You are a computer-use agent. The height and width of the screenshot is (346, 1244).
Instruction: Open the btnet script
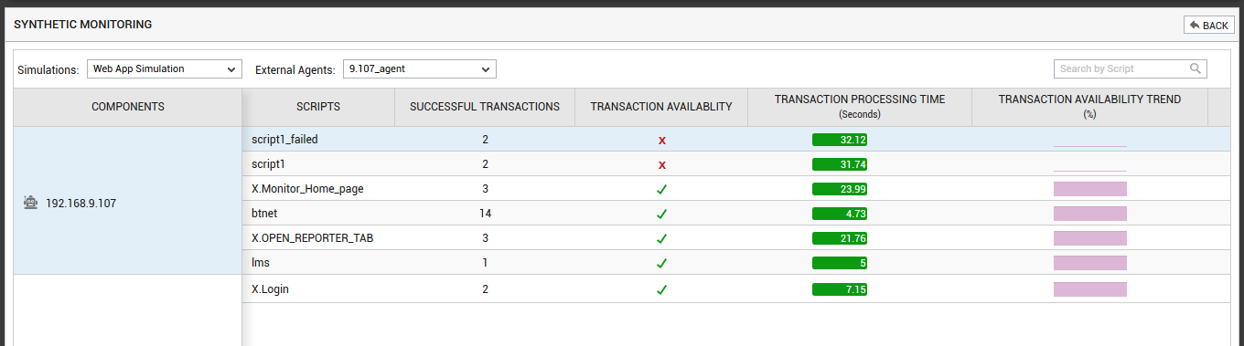pyautogui.click(x=265, y=214)
